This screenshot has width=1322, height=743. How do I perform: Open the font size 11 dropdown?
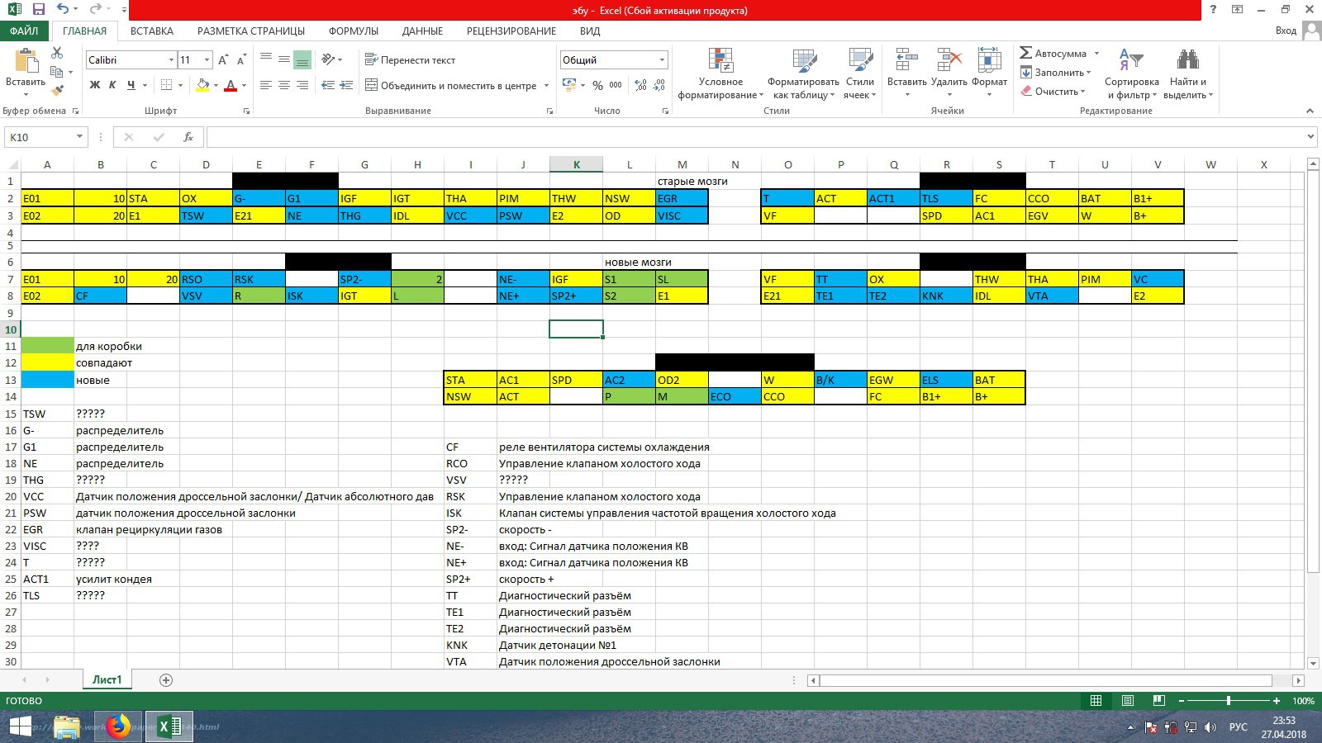[x=207, y=60]
